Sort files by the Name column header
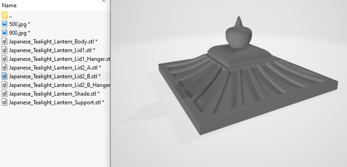The image size is (347, 167). [x=9, y=5]
